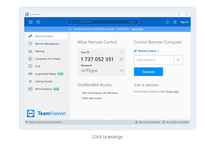
Task: Open the notifications bell
Action: click(x=167, y=22)
